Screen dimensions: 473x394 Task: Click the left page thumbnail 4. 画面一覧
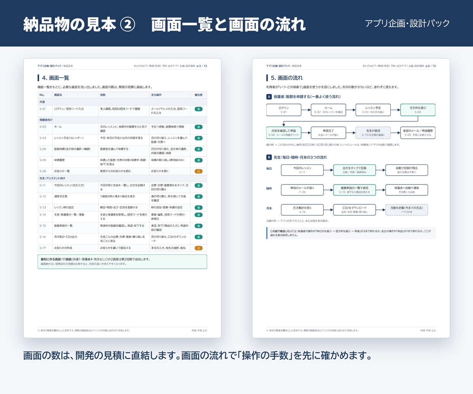tap(122, 198)
